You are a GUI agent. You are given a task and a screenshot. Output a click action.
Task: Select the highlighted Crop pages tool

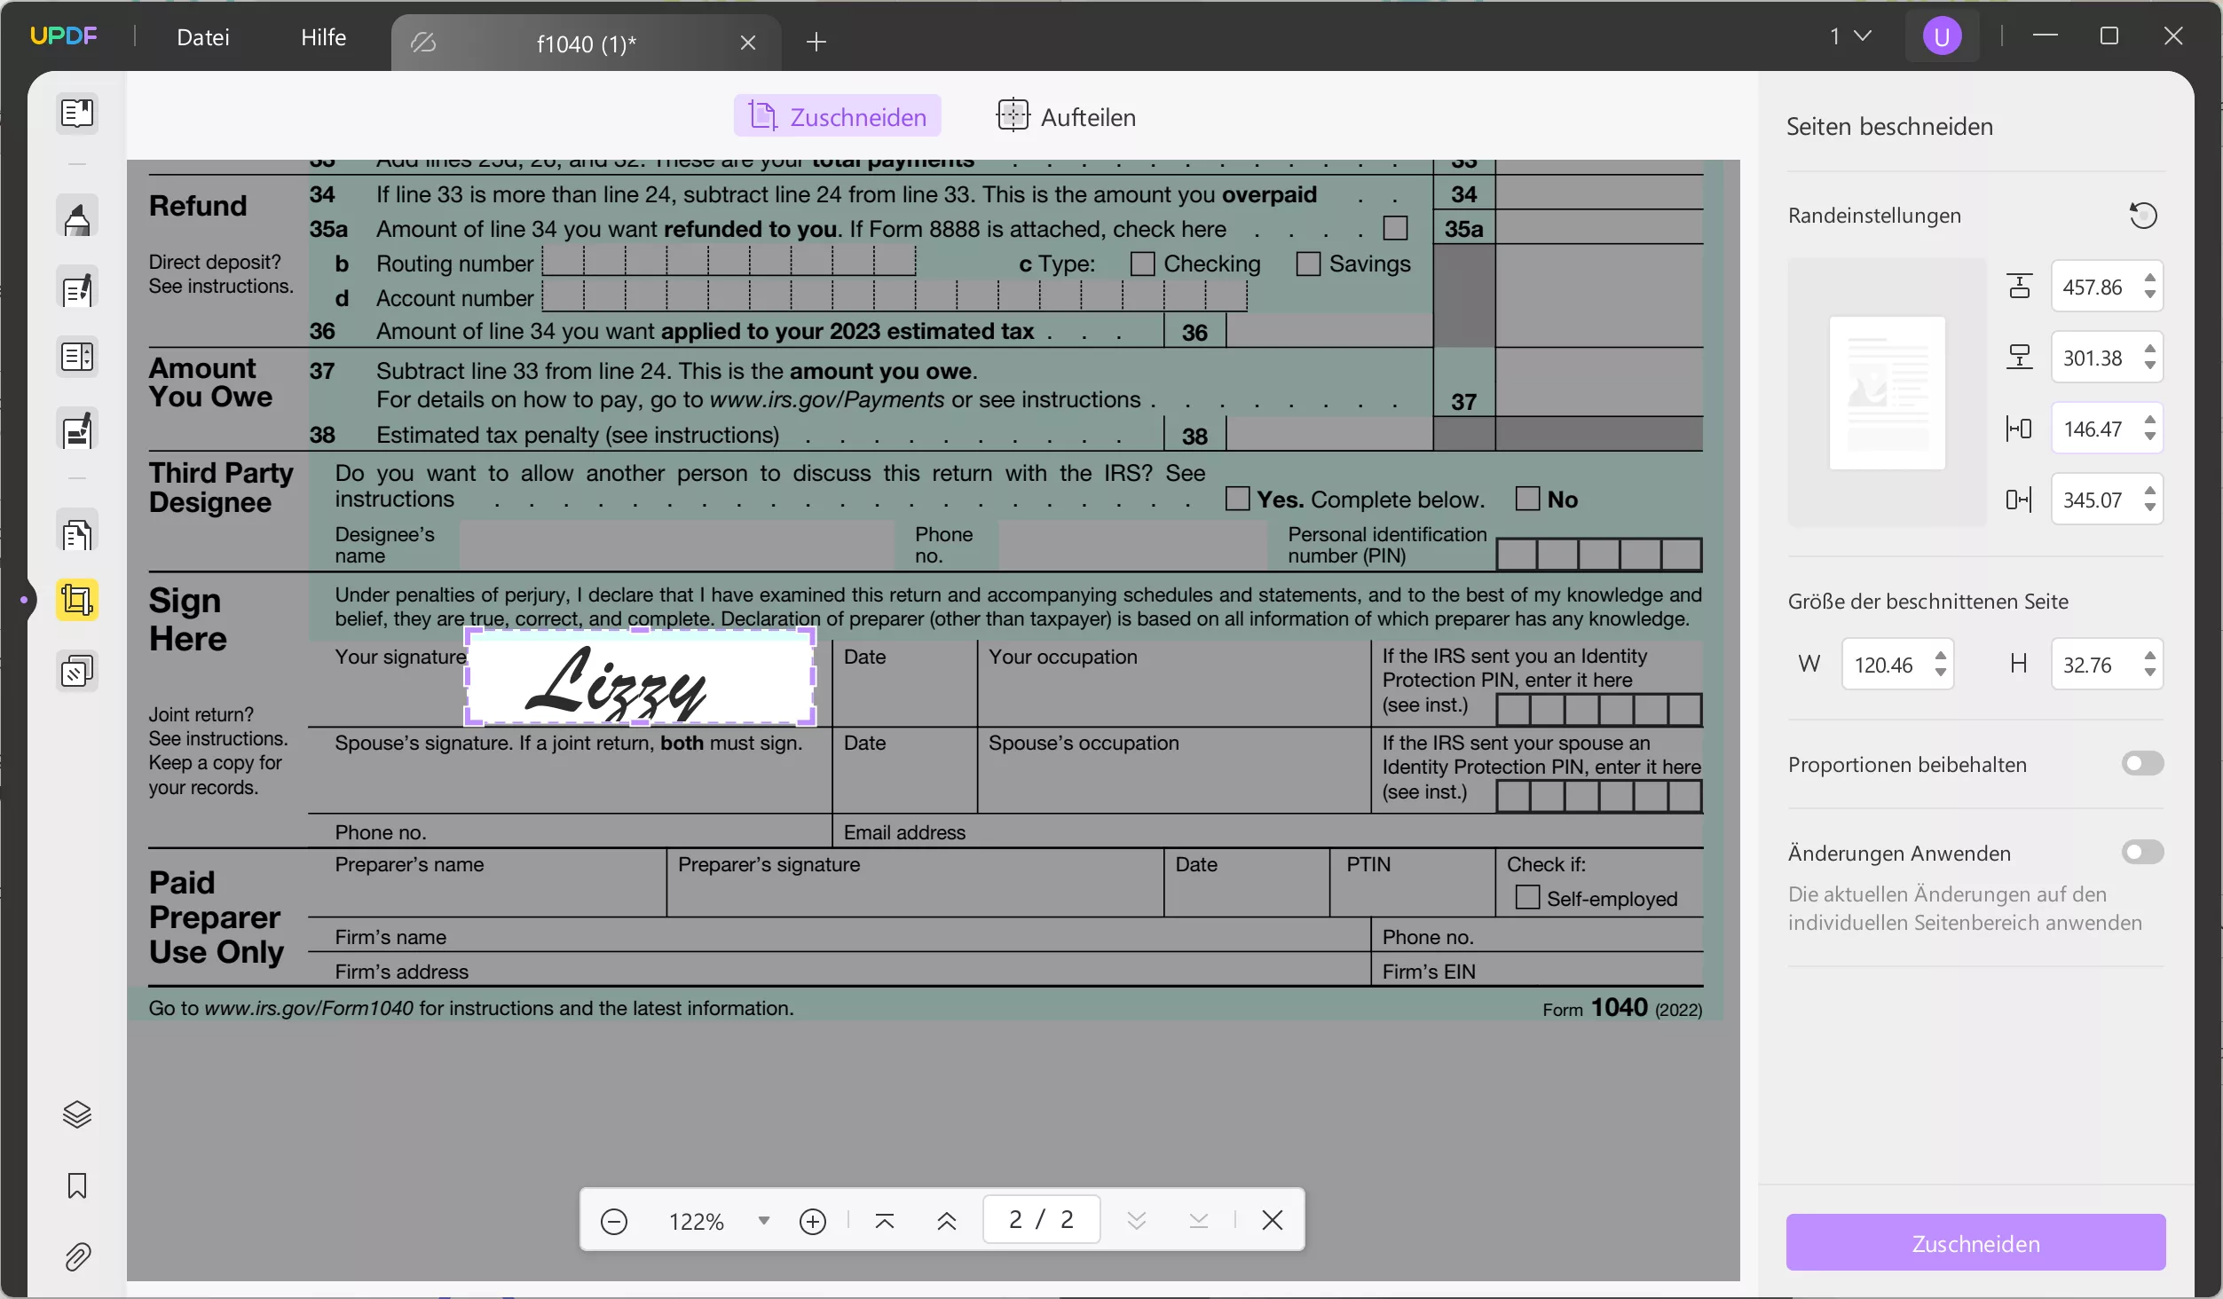[78, 601]
